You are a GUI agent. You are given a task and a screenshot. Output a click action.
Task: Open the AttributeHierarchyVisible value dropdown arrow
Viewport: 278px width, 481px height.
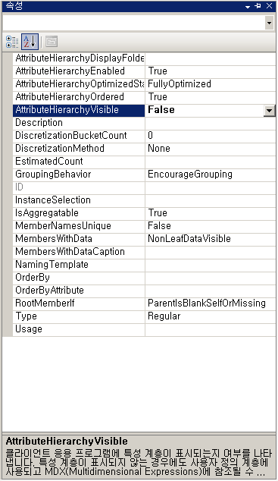pos(270,111)
